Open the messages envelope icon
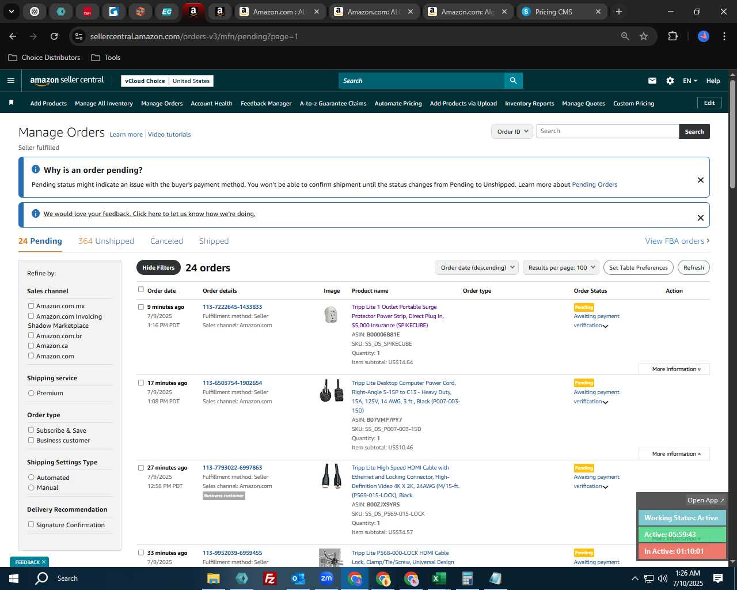 [652, 81]
